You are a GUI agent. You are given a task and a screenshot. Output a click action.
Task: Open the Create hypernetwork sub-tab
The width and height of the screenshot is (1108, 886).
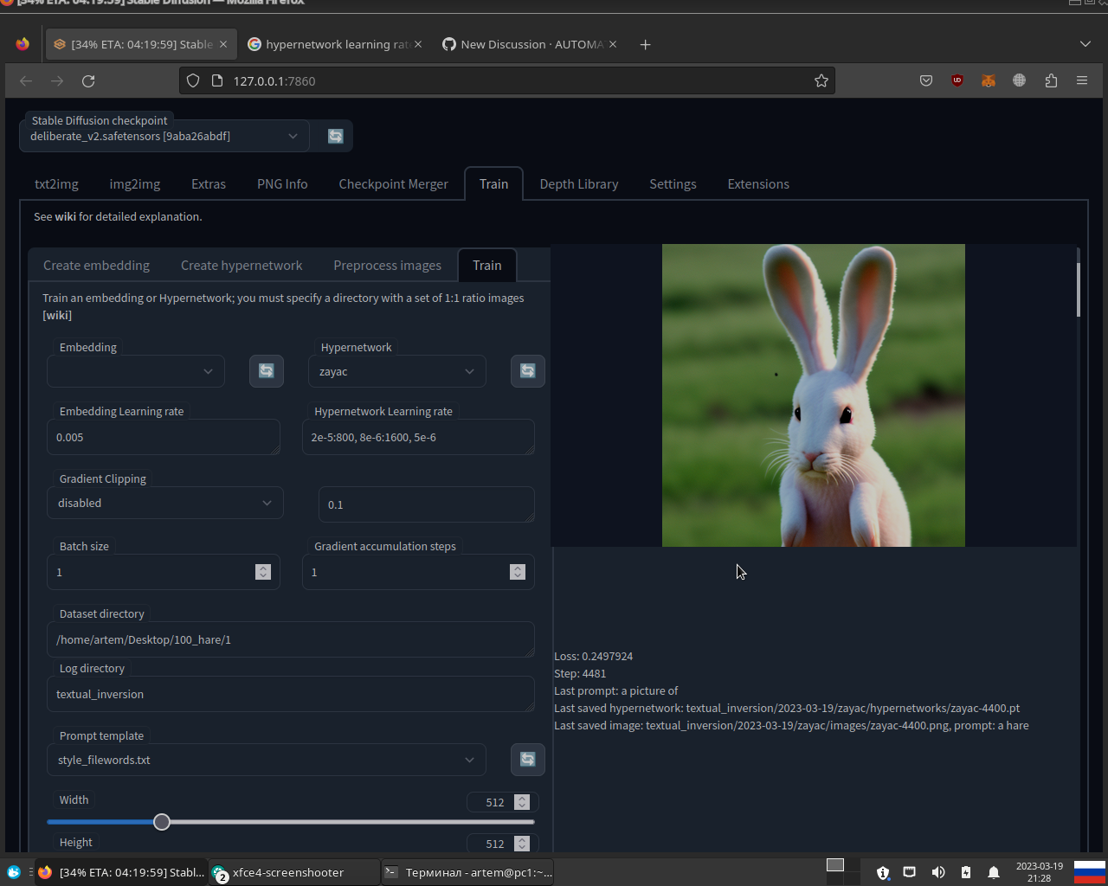[x=242, y=265]
